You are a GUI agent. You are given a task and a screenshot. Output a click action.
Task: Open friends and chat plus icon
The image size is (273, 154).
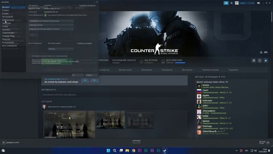pyautogui.click(x=268, y=142)
